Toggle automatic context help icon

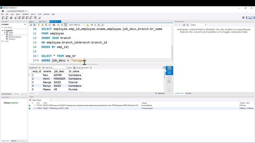[x=188, y=25]
